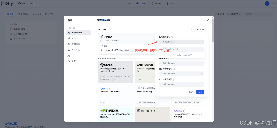Click the deepseek-r1:7b model name
This screenshot has height=128, width=277.
point(111,50)
